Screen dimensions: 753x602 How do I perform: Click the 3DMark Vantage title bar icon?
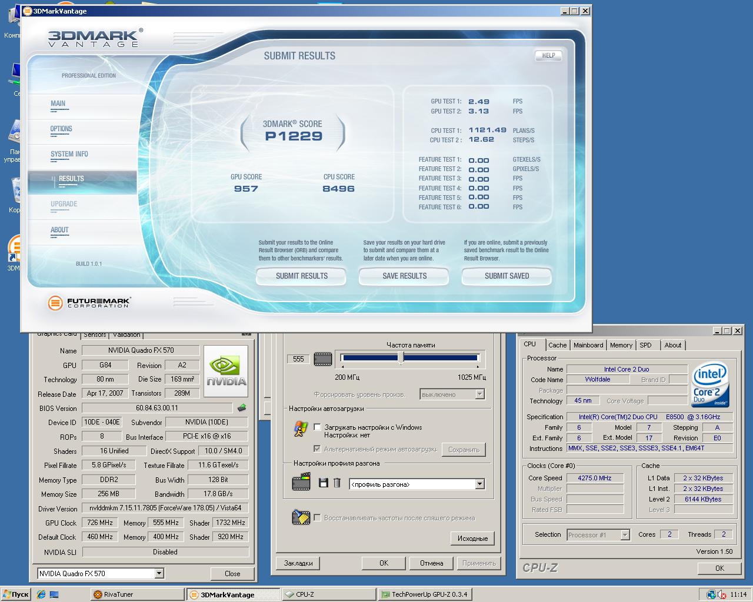tap(27, 11)
